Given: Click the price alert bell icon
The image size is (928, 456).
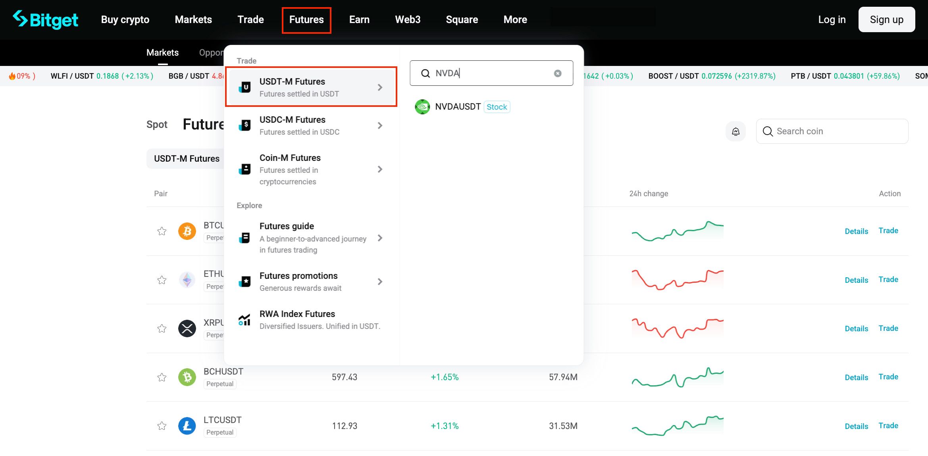Looking at the screenshot, I should coord(735,131).
